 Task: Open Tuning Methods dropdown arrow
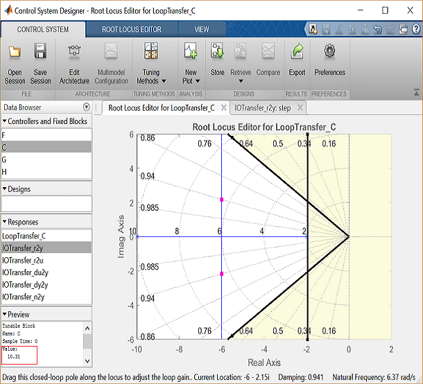tap(164, 81)
